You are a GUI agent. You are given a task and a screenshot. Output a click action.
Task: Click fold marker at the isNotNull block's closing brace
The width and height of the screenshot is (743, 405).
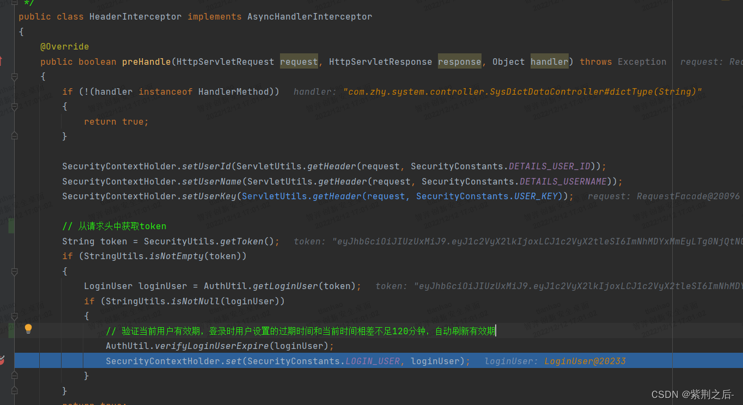15,376
